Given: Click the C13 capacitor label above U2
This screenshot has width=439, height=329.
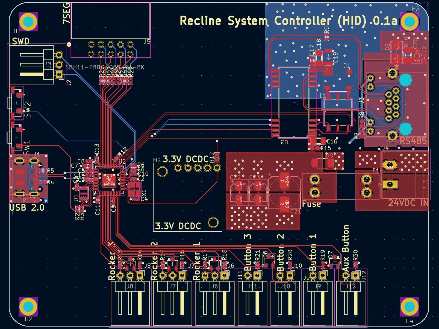Looking at the screenshot, I should [97, 149].
